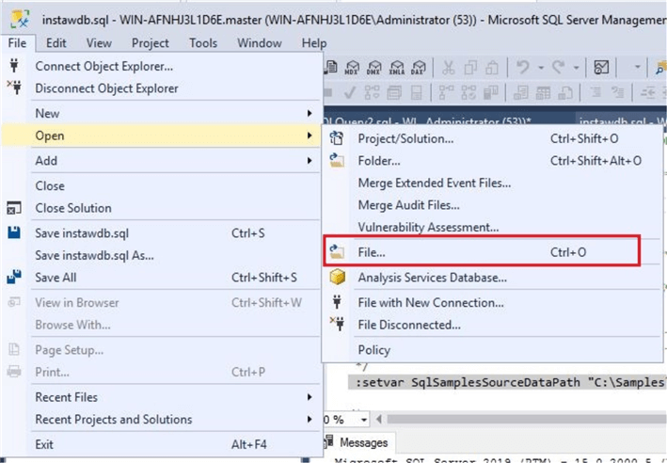Click the Parse checkmark icon
This screenshot has height=463, width=667.
click(x=350, y=92)
